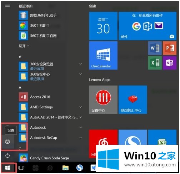Expand the recently added list via 展开
Image resolution: width=180 pixels, height=174 pixels.
(24, 46)
